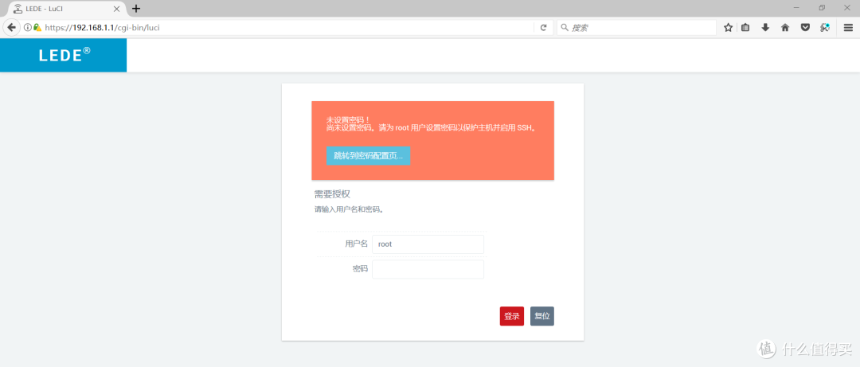Click the browser search field
The image size is (860, 367).
click(636, 27)
